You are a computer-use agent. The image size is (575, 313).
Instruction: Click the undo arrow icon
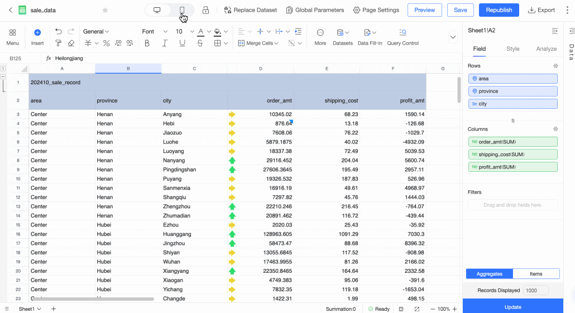point(59,32)
